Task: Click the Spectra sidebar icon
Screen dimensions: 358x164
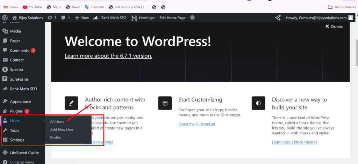Action: click(x=5, y=69)
